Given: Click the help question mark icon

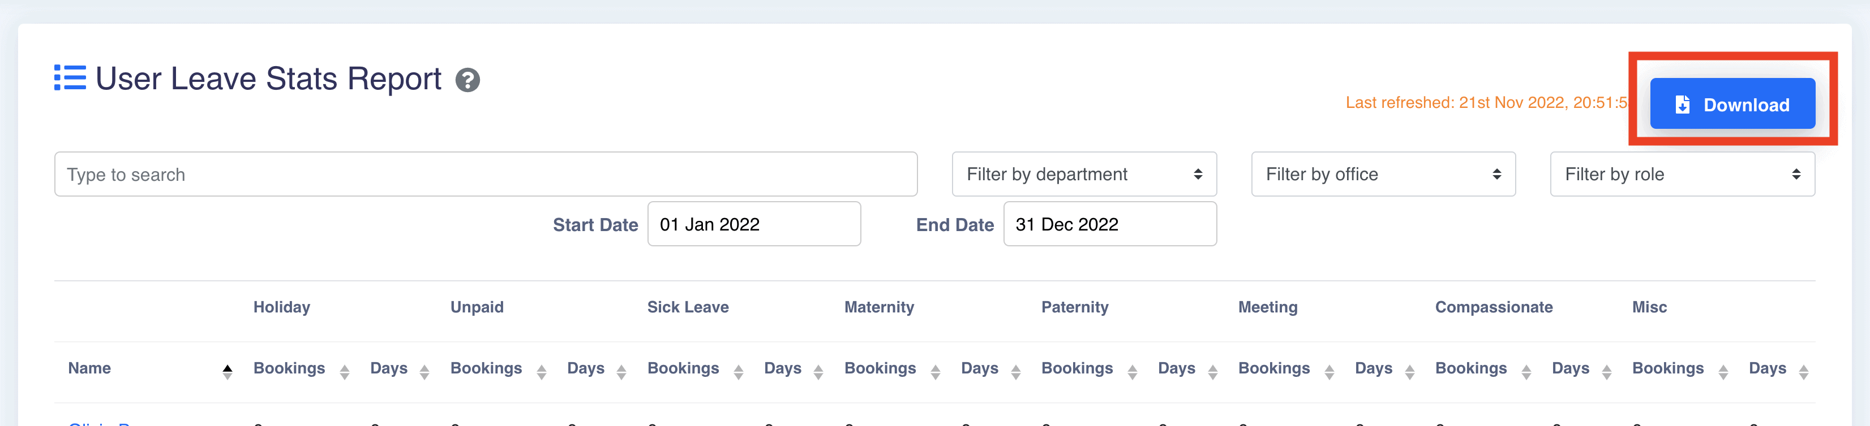Looking at the screenshot, I should 467,80.
